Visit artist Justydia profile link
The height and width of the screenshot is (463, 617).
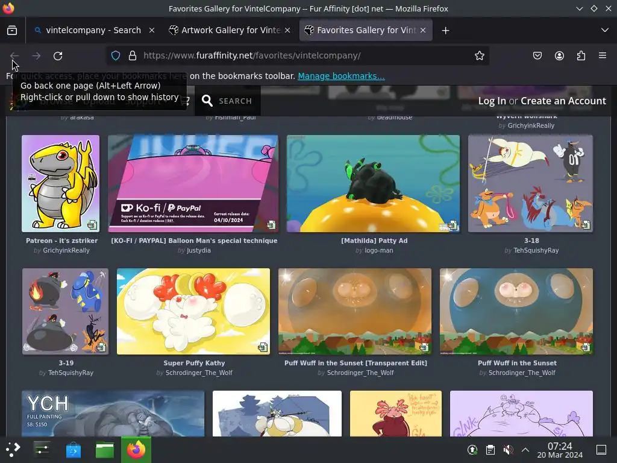tap(199, 250)
